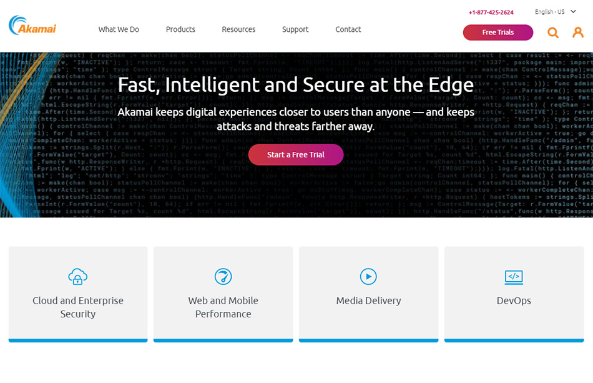Click the chevron next to English - US

click(573, 12)
